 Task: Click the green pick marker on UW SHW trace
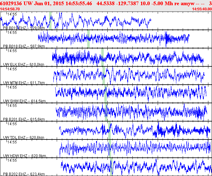pos(106,94)
